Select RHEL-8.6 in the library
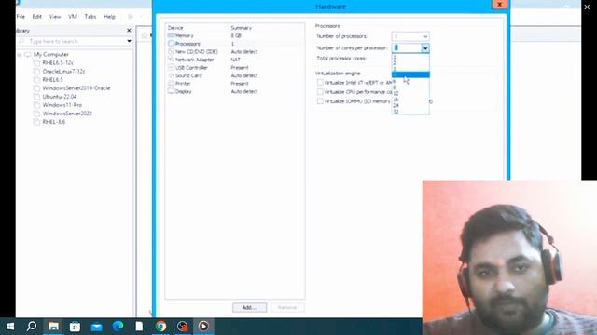 54,122
